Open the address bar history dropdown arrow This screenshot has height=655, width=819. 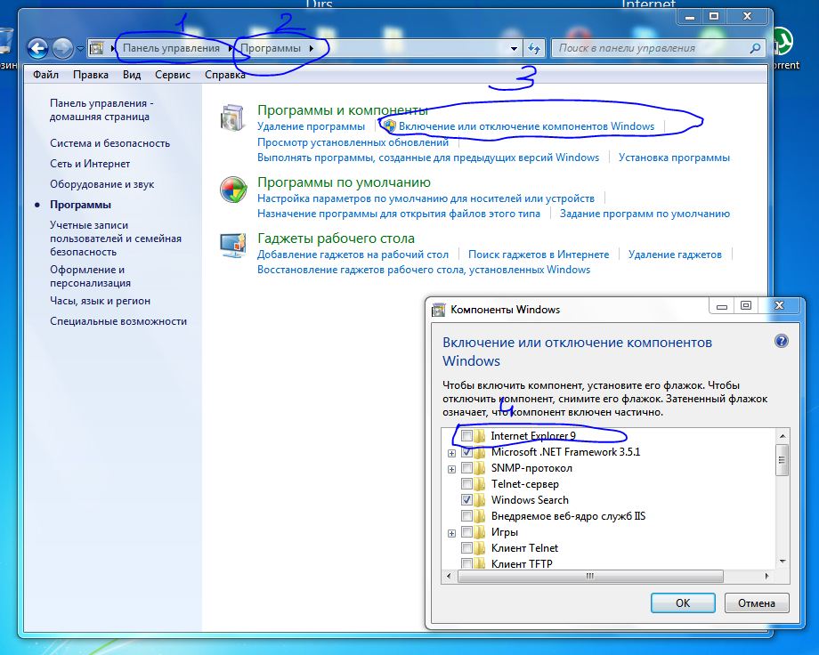(x=515, y=48)
